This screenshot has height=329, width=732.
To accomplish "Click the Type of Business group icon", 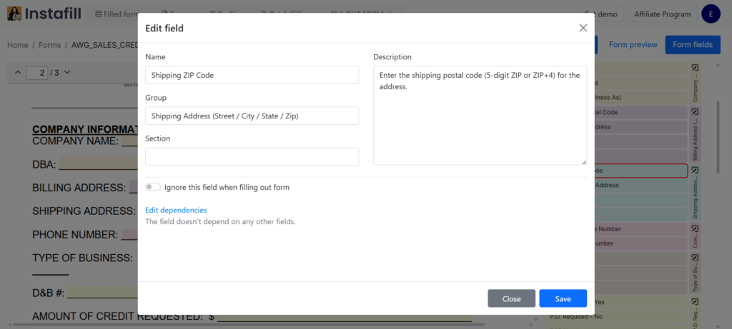I will tap(695, 258).
